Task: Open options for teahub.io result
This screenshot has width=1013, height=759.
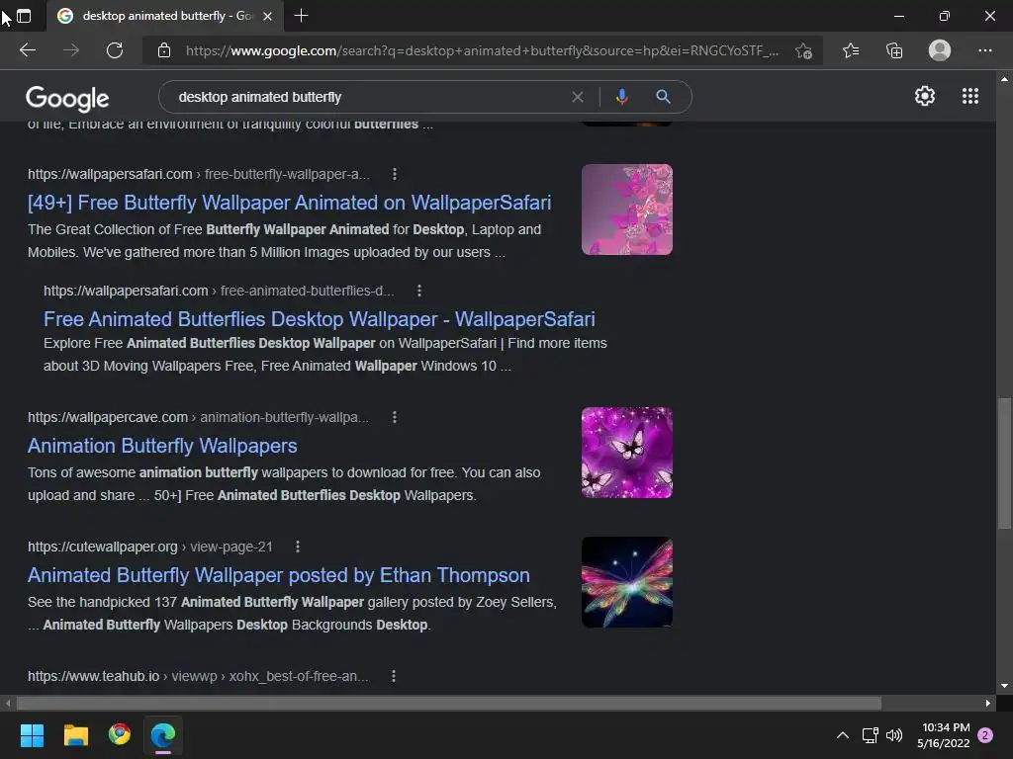Action: [x=394, y=676]
